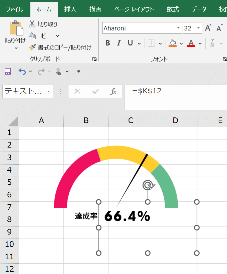The width and height of the screenshot is (227, 274).
Task: Click the Cut scissors icon
Action: coord(32,24)
